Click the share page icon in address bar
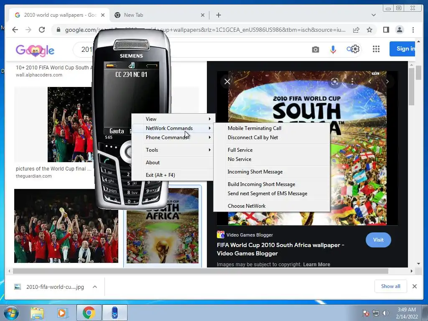 pos(356,30)
